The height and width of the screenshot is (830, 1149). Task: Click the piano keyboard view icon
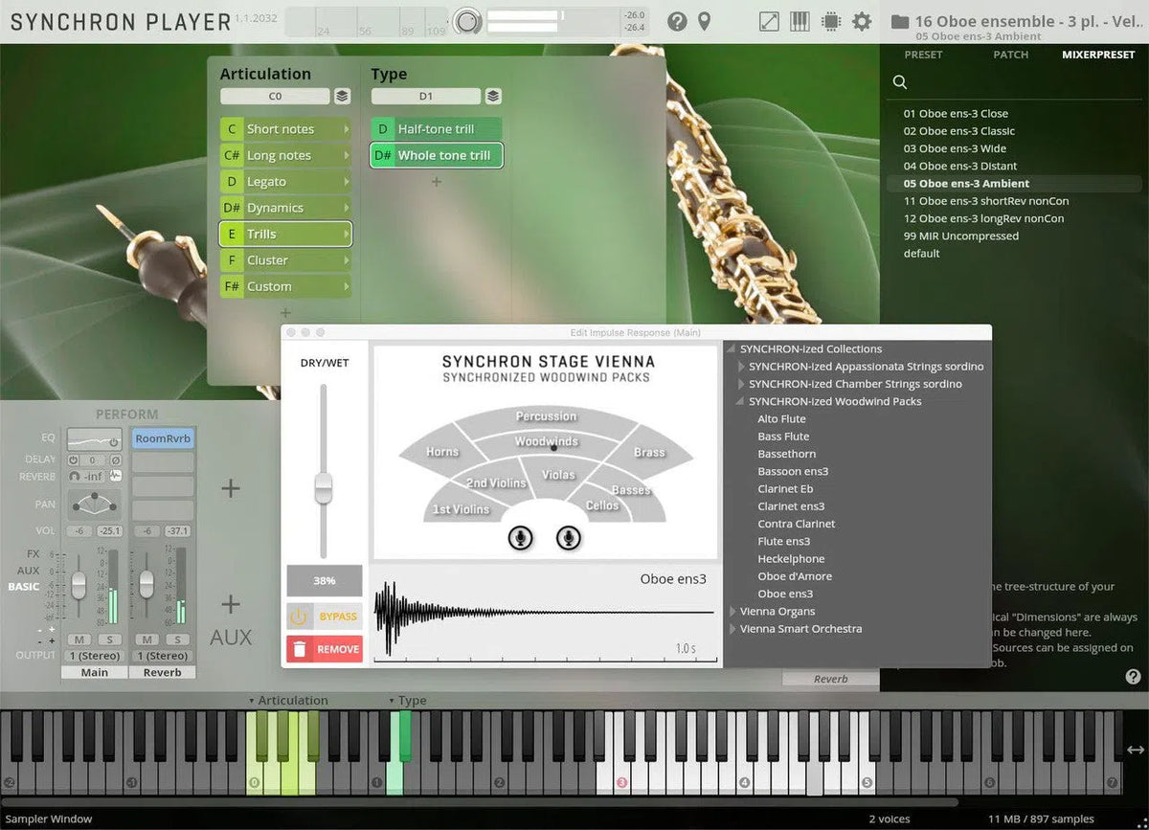[800, 21]
